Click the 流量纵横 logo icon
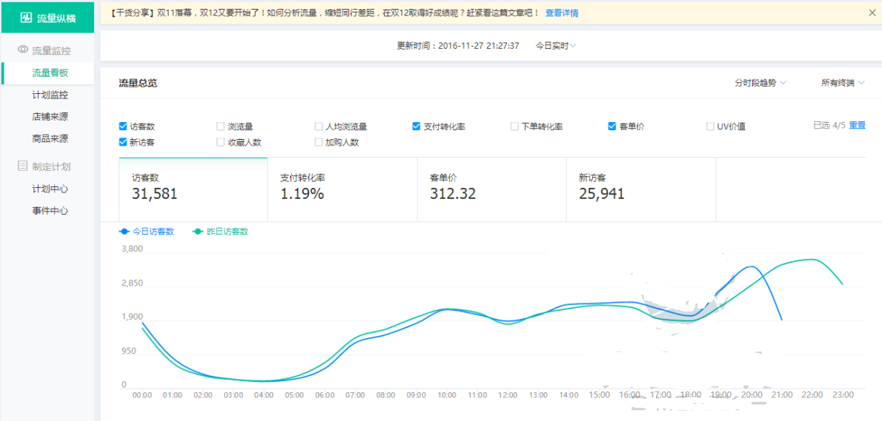 [26, 18]
